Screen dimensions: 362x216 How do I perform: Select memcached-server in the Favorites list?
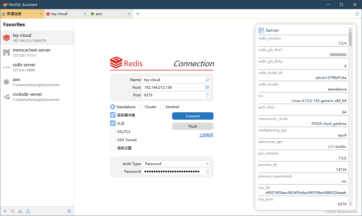tap(37, 52)
